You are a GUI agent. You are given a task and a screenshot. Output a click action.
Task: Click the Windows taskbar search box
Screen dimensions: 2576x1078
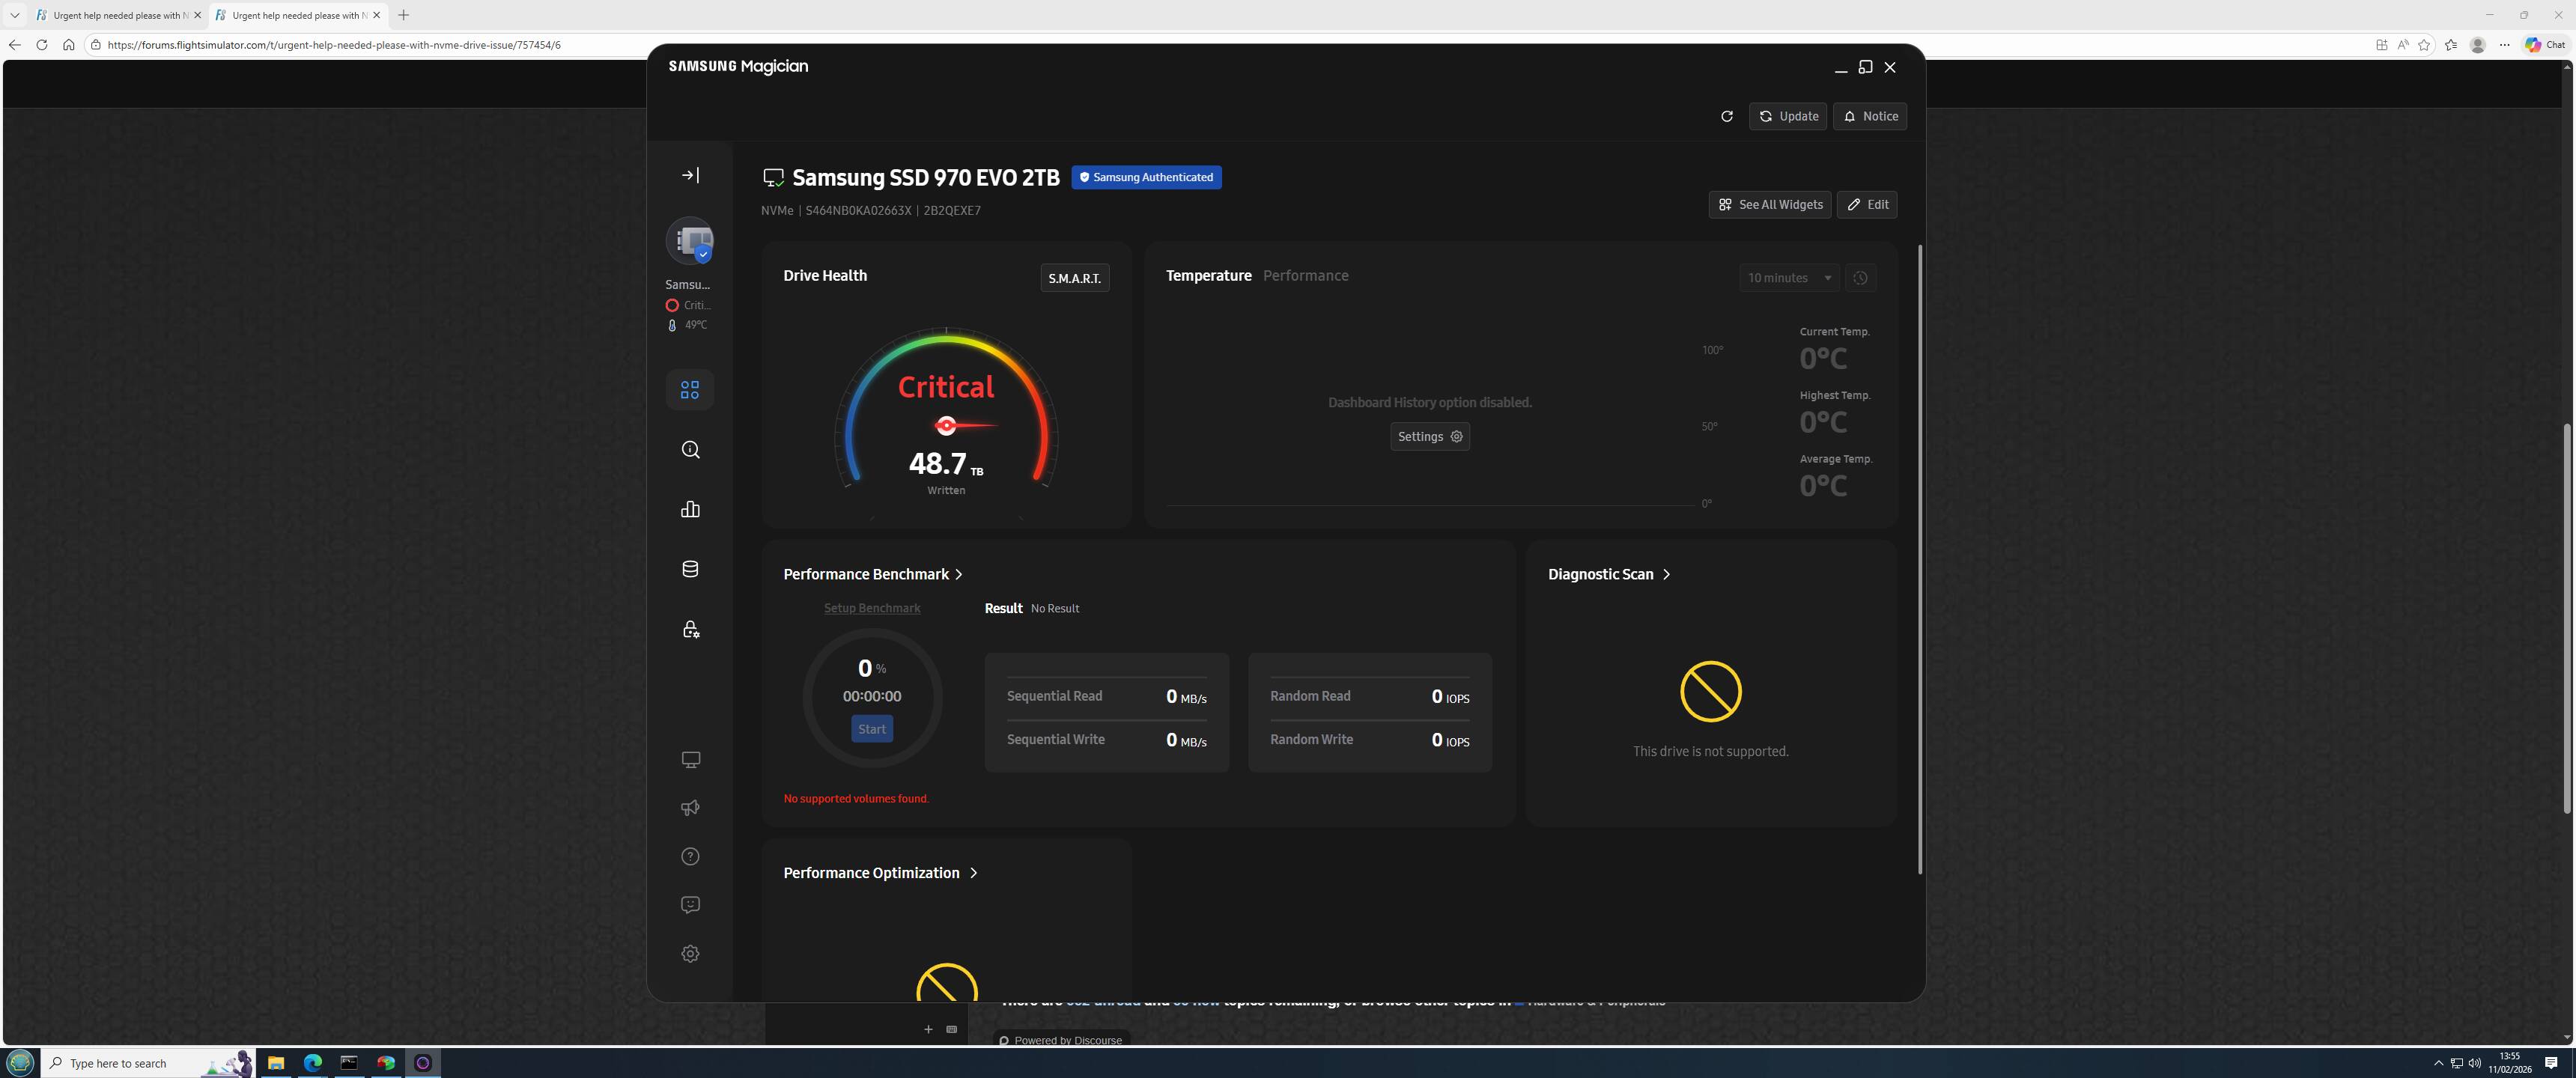(x=148, y=1063)
